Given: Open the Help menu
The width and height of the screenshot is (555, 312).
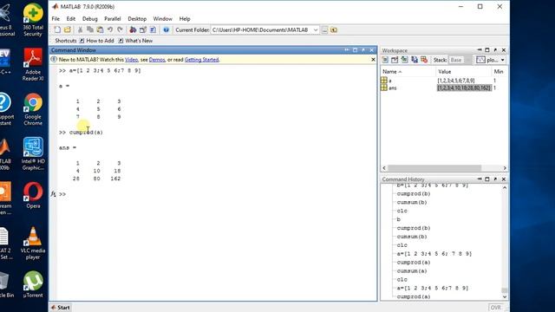Looking at the screenshot, I should click(x=185, y=19).
